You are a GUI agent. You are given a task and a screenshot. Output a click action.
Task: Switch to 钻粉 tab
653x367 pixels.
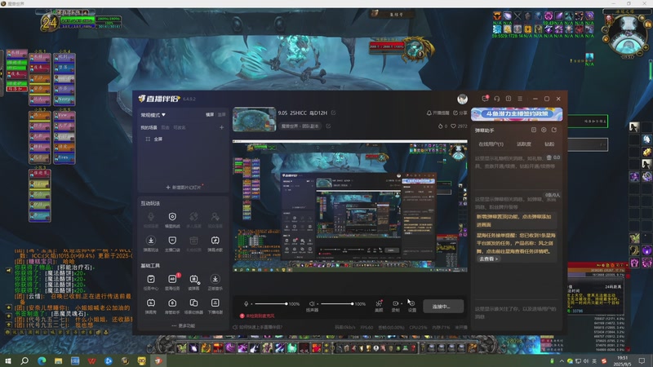(x=549, y=144)
